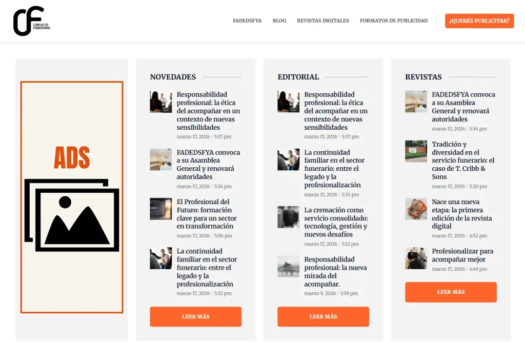
Task: Click the ADS banner image
Action: click(x=72, y=197)
